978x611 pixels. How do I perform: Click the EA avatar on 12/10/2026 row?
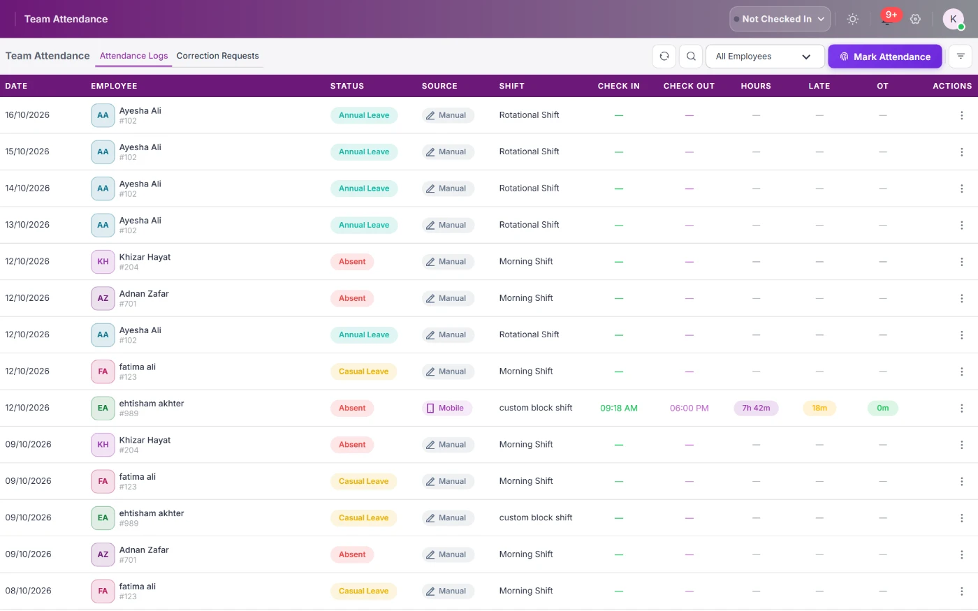pyautogui.click(x=103, y=408)
